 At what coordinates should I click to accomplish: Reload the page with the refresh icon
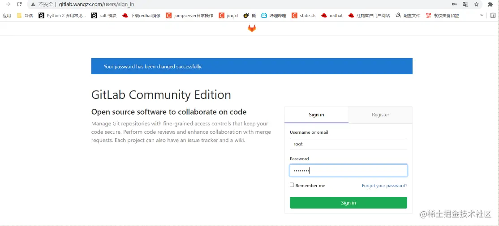19,4
